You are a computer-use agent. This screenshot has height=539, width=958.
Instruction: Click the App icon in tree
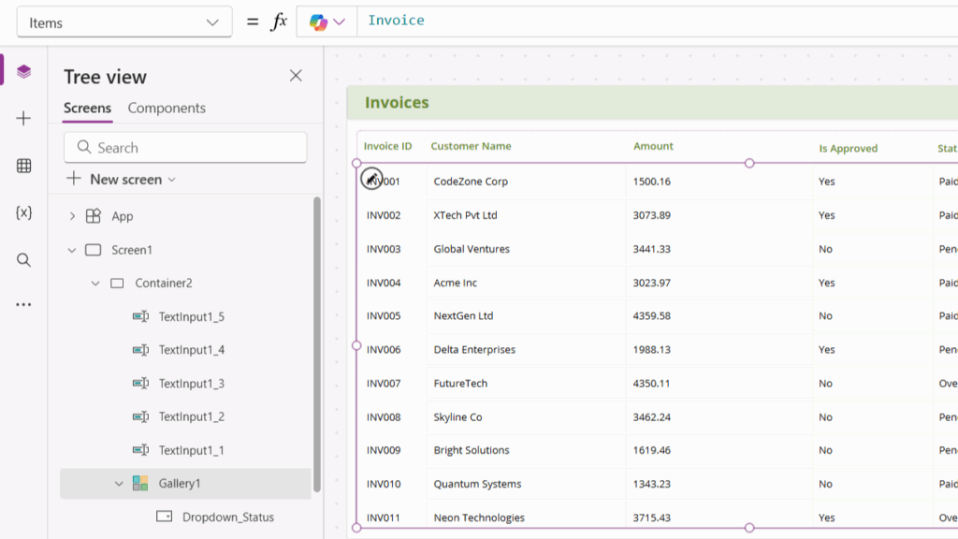[x=93, y=216]
